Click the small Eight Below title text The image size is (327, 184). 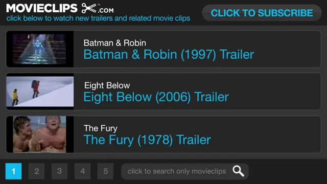click(x=107, y=85)
